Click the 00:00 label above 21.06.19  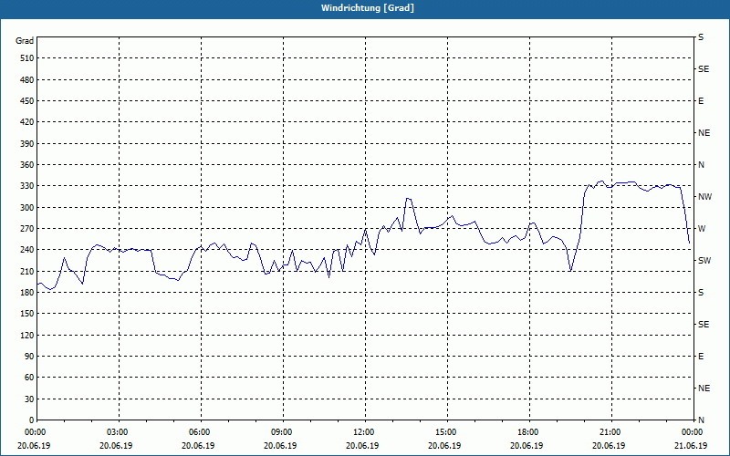coord(693,432)
